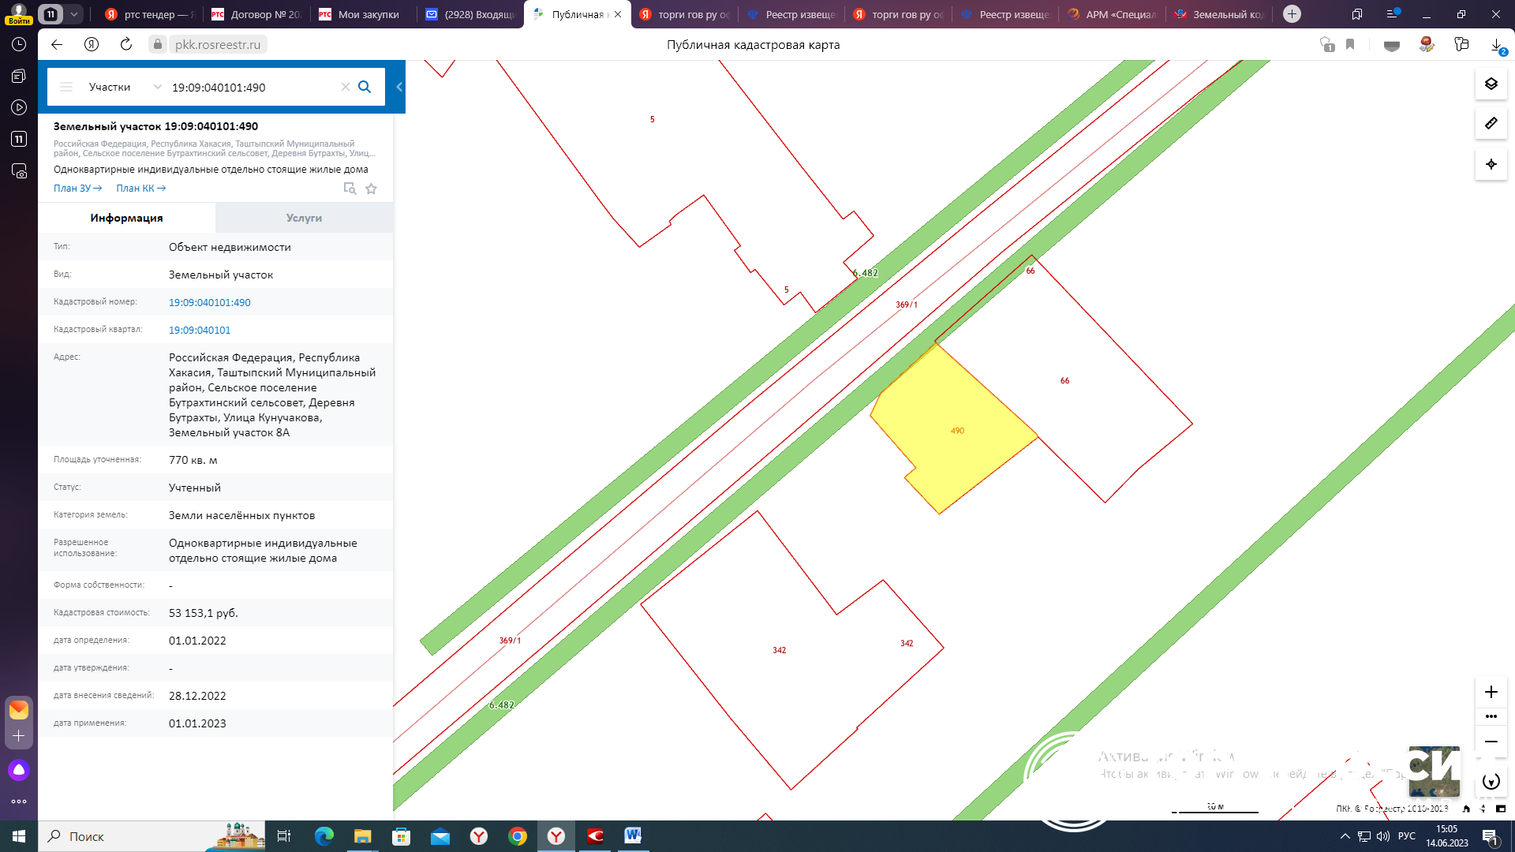Clear the search field with X button

[346, 86]
